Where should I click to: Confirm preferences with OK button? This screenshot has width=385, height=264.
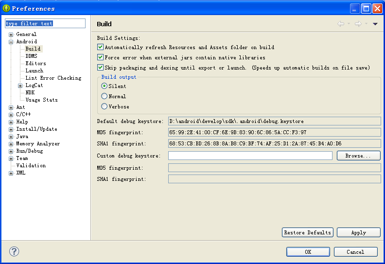(308, 252)
